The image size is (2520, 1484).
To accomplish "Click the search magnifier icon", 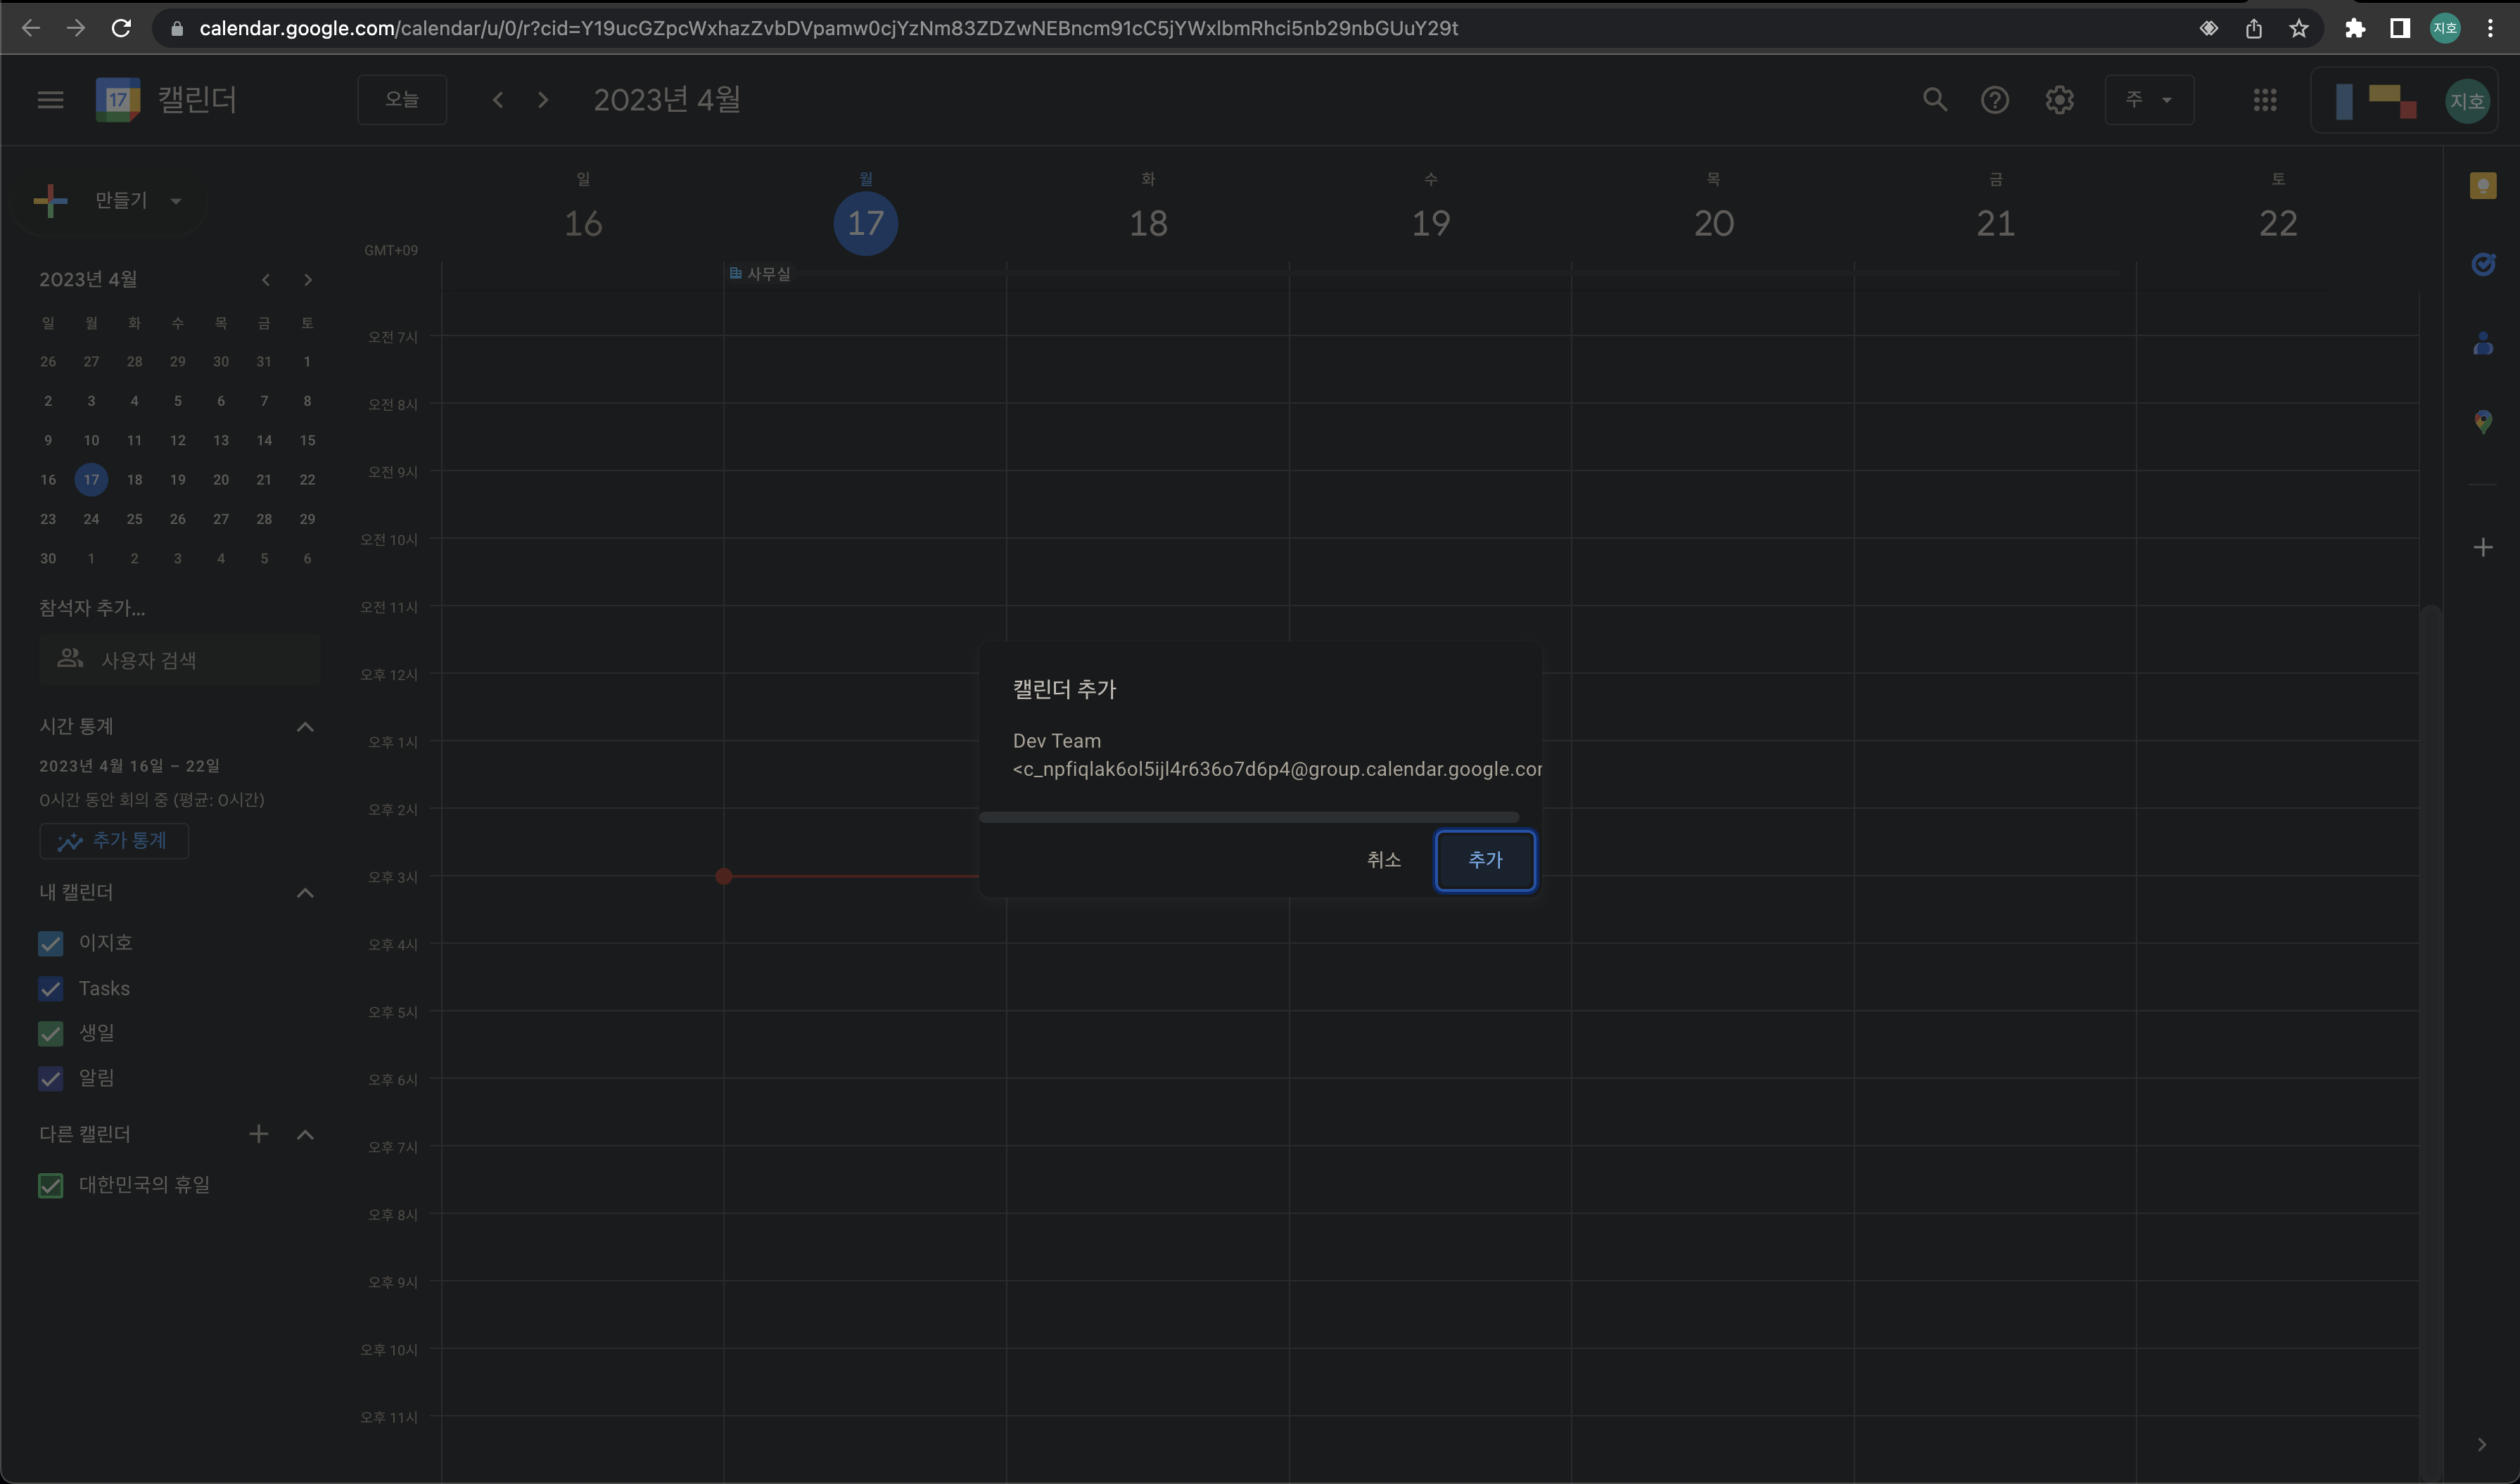I will click(1934, 99).
